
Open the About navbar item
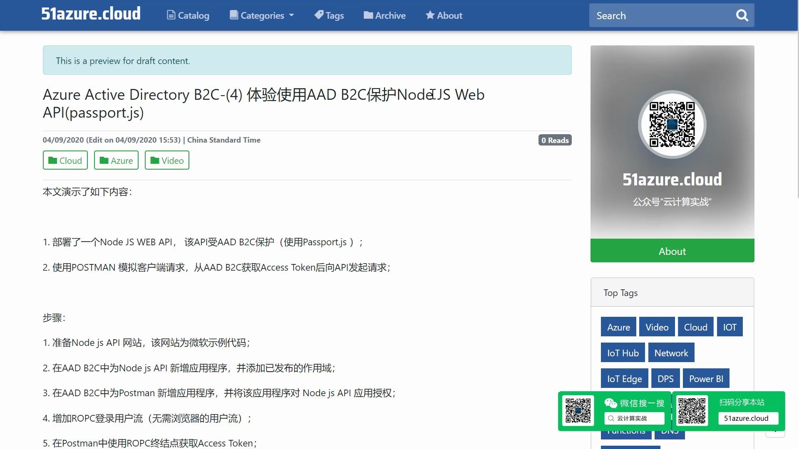click(444, 15)
